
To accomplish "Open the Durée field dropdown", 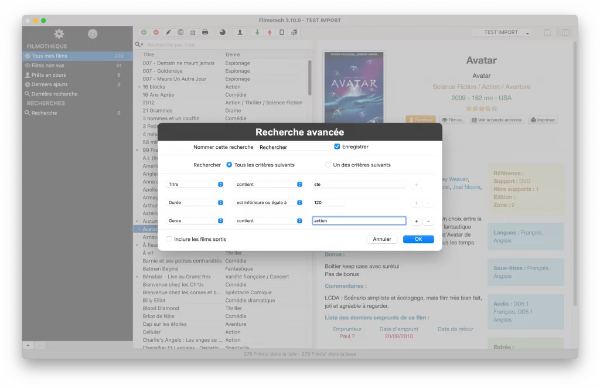I will pos(195,203).
